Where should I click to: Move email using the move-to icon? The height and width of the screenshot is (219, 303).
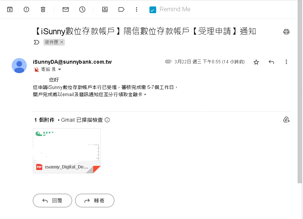pos(105,9)
